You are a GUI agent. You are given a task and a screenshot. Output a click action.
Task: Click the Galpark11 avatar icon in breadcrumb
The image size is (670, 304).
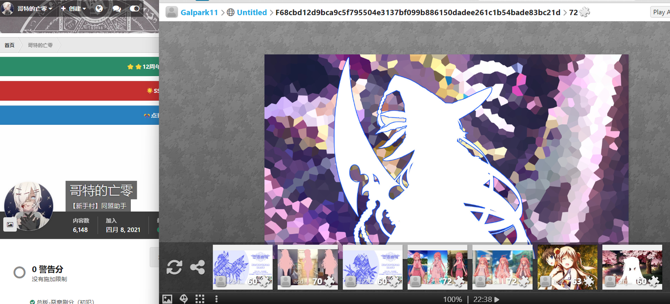point(172,13)
